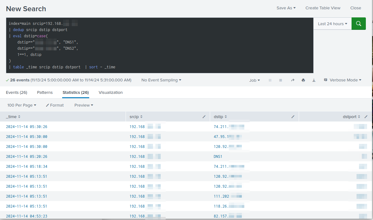
Task: Click Create Table View
Action: coord(323,8)
